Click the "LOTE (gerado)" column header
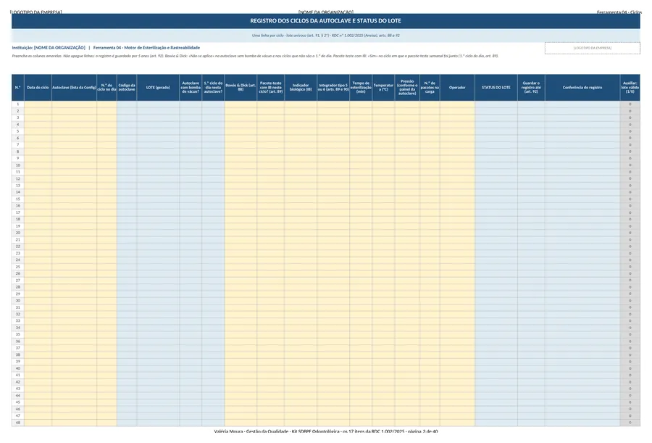Screen dimensions: 652x443 coord(158,88)
